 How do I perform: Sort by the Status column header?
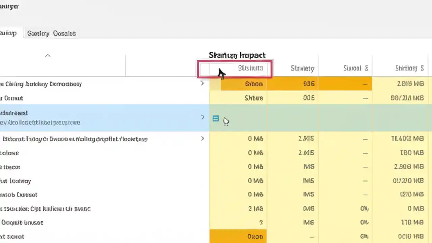302,68
